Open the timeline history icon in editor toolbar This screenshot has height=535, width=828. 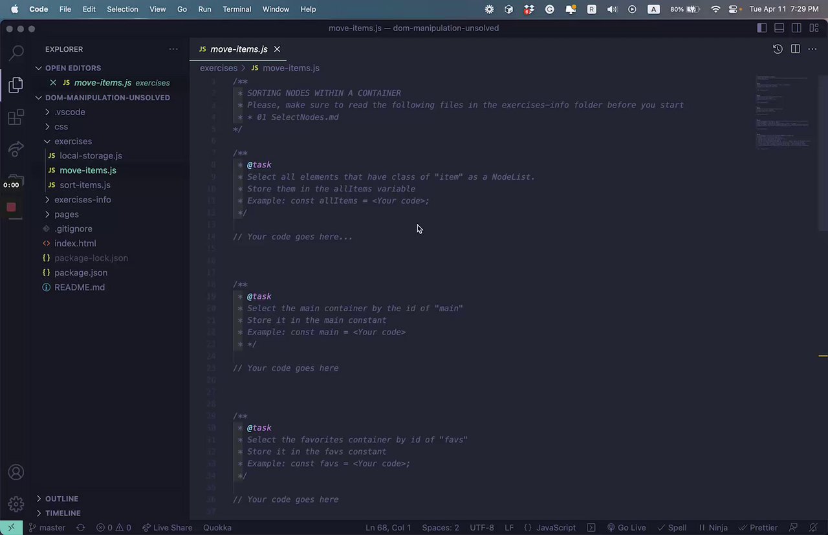(778, 49)
